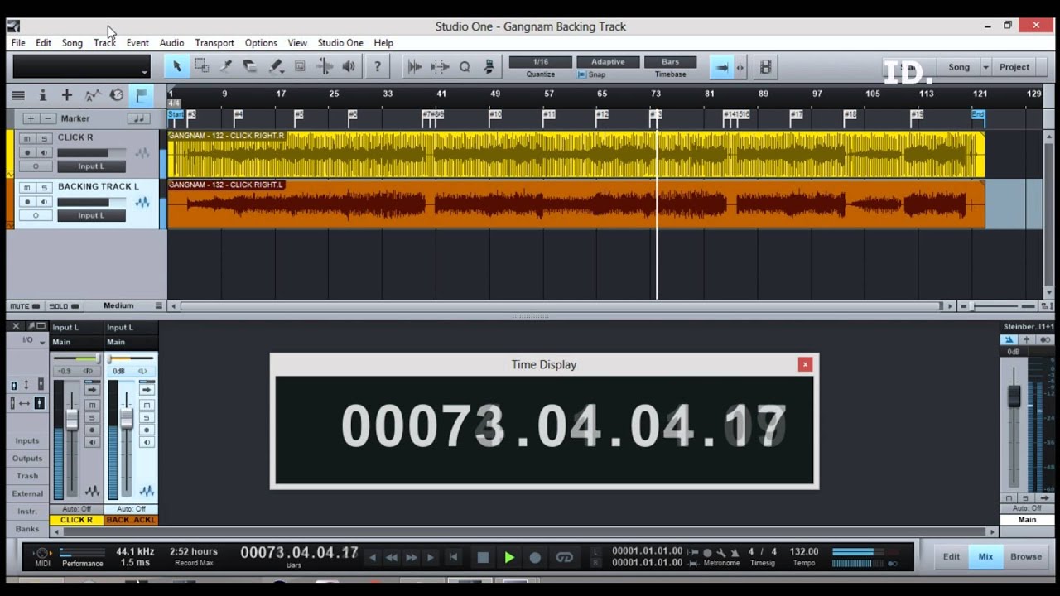Solo the BACKING TRACK L track
Screen dimensions: 1060x596
coord(45,188)
